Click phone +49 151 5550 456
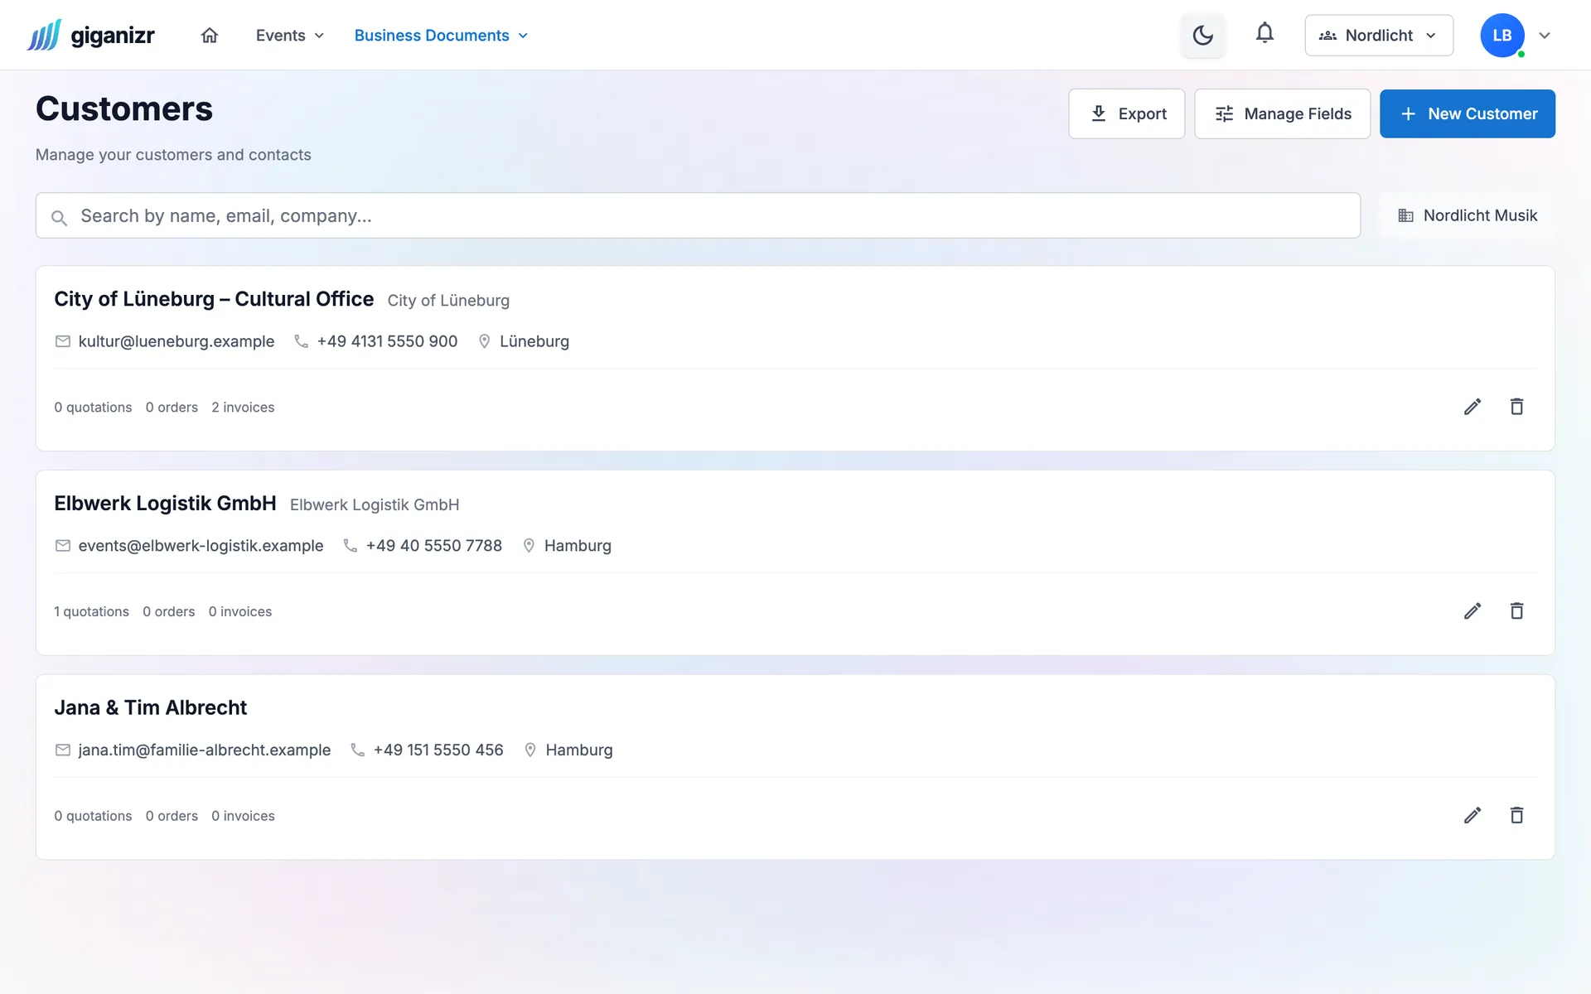This screenshot has height=994, width=1591. (x=438, y=750)
